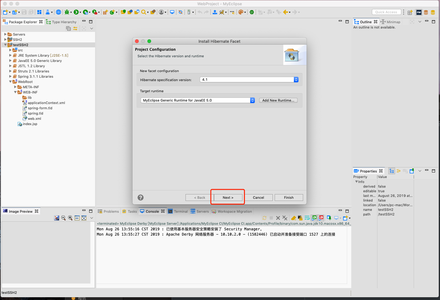Click the Open Perspective grid icon
Image resolution: width=440 pixels, height=300 pixels.
410,12
